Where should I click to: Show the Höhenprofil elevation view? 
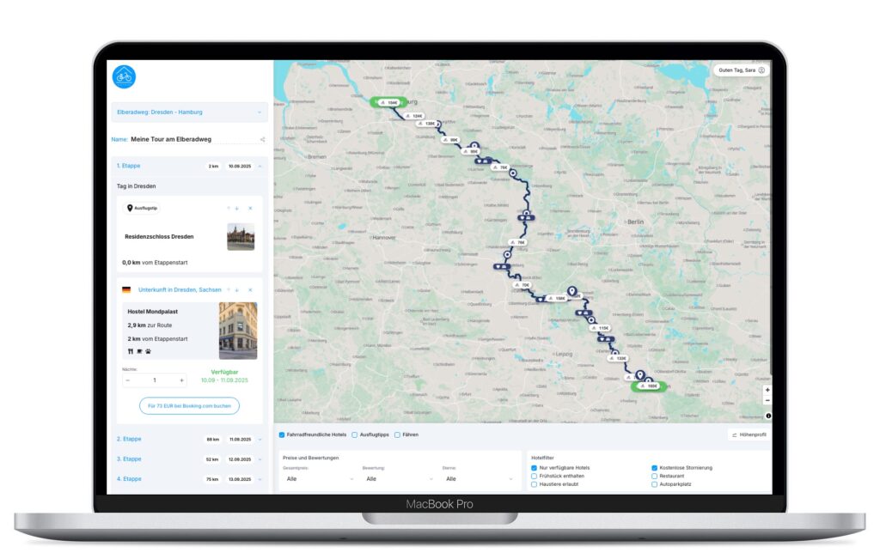point(748,434)
